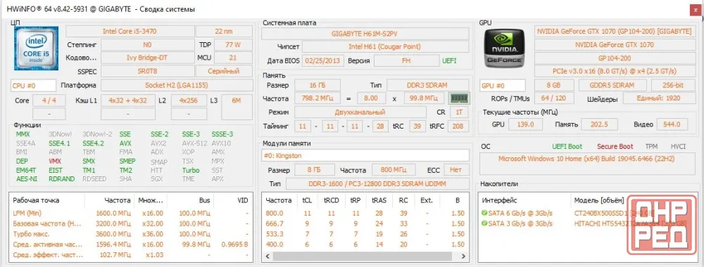Image resolution: width=704 pixels, height=267 pixels.
Task: Click the red VMX feature flag
Action: 55,162
